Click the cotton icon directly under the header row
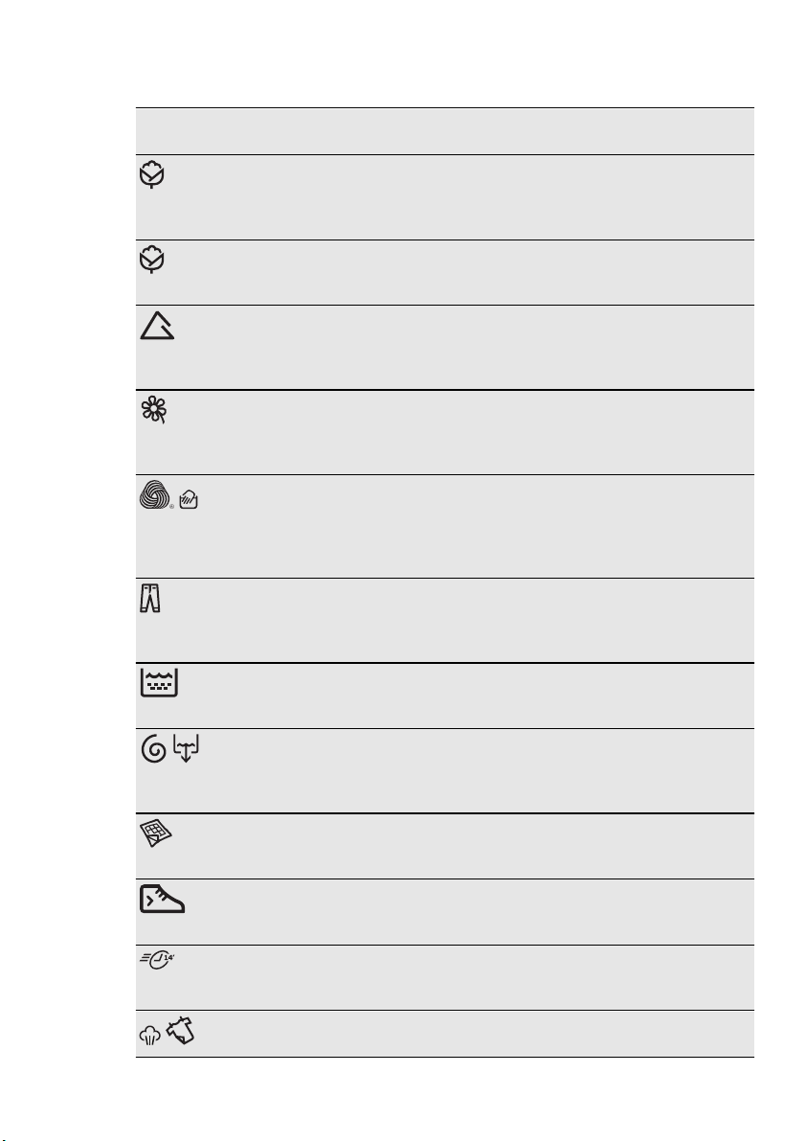The width and height of the screenshot is (805, 1141). coord(152,175)
